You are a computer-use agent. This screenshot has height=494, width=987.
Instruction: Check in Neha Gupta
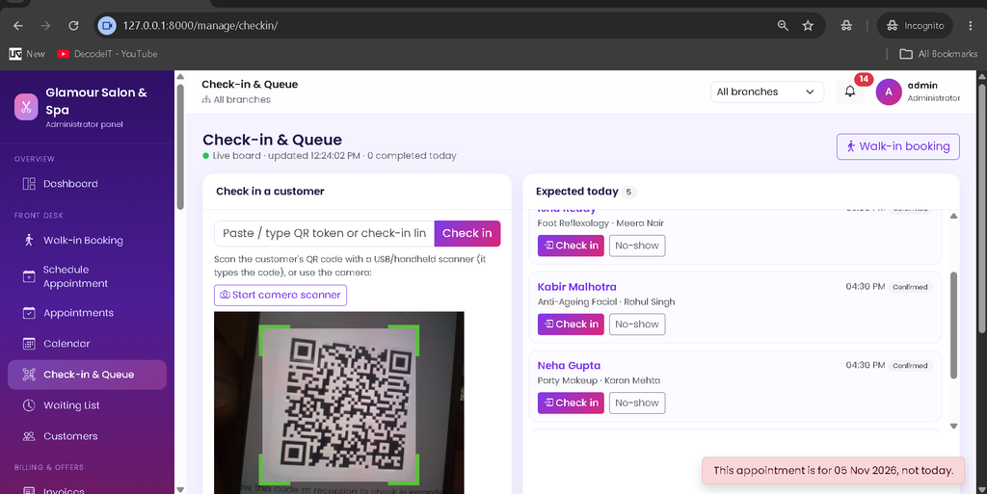(x=571, y=403)
